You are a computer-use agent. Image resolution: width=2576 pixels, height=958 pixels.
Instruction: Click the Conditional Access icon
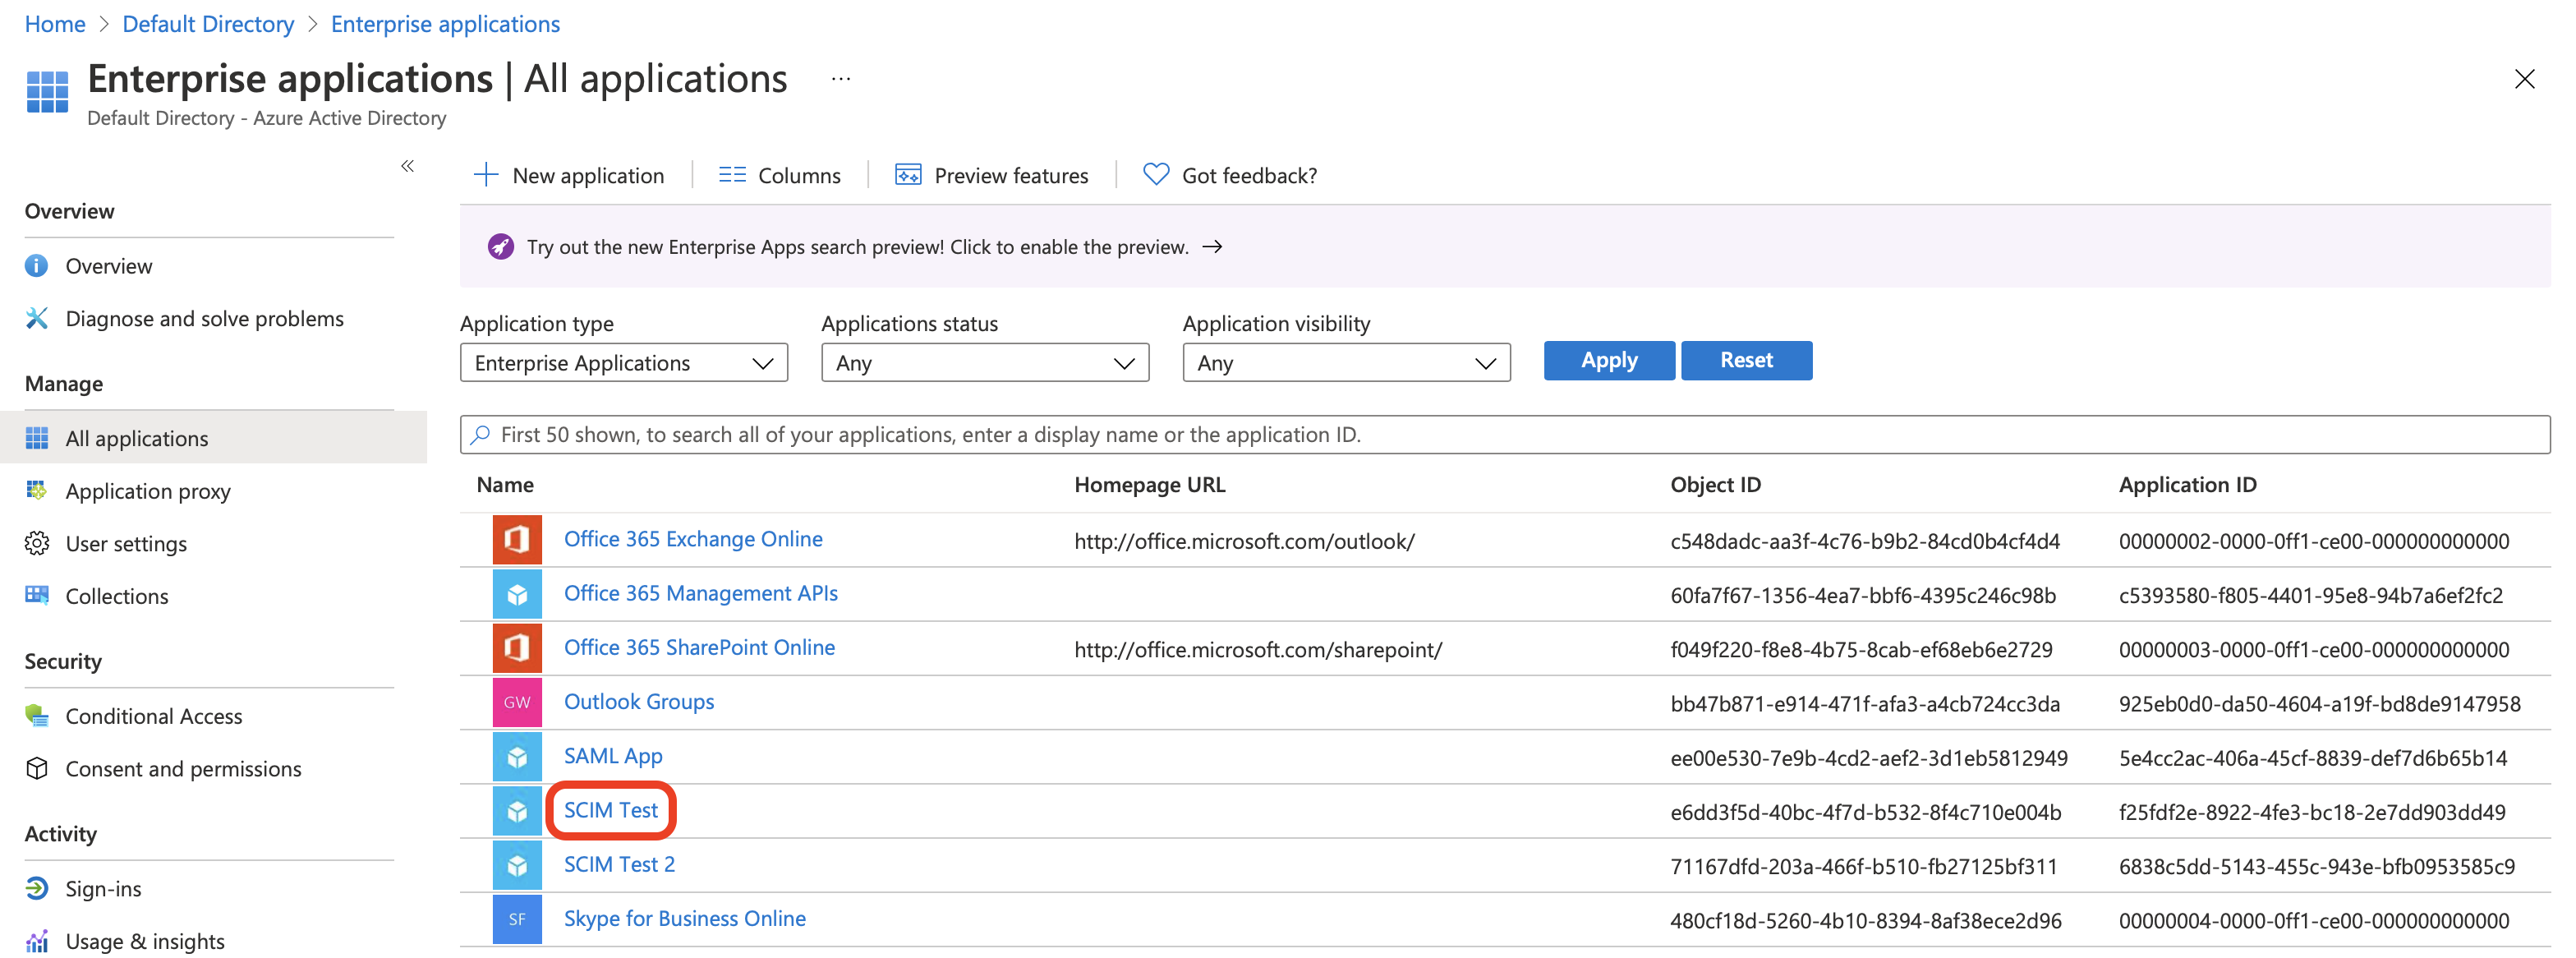point(37,716)
